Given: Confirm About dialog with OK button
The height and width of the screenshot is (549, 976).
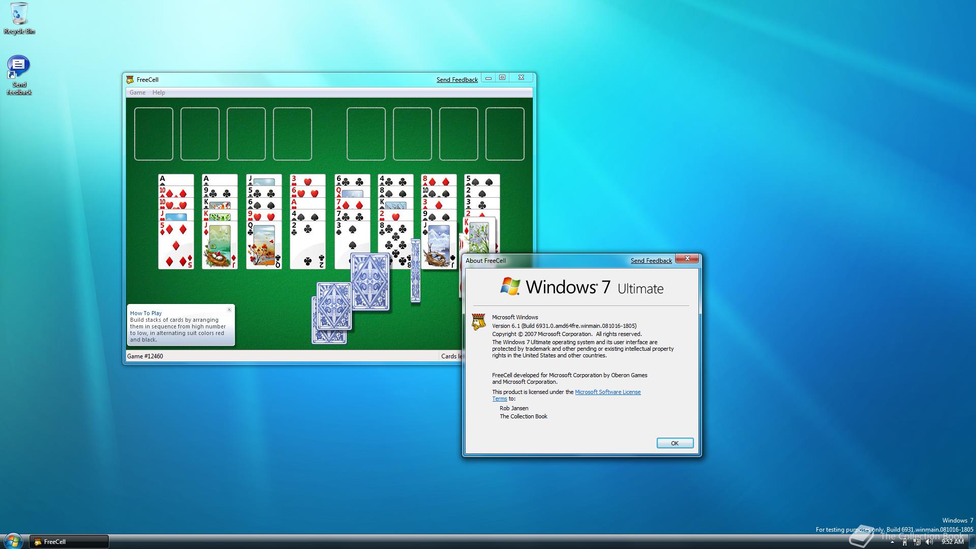Looking at the screenshot, I should (675, 443).
